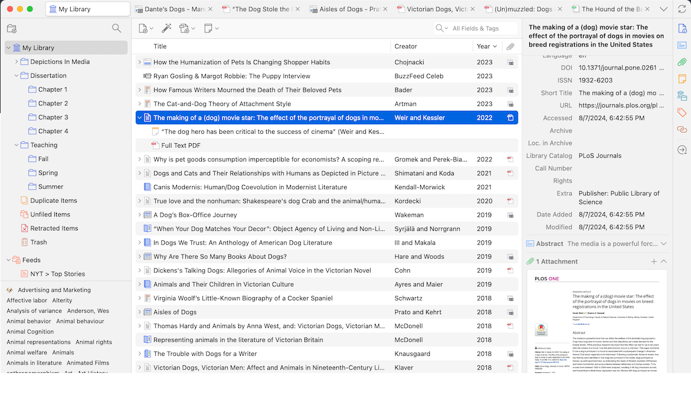Sort items by Year column
The height and width of the screenshot is (416, 691).
[487, 46]
